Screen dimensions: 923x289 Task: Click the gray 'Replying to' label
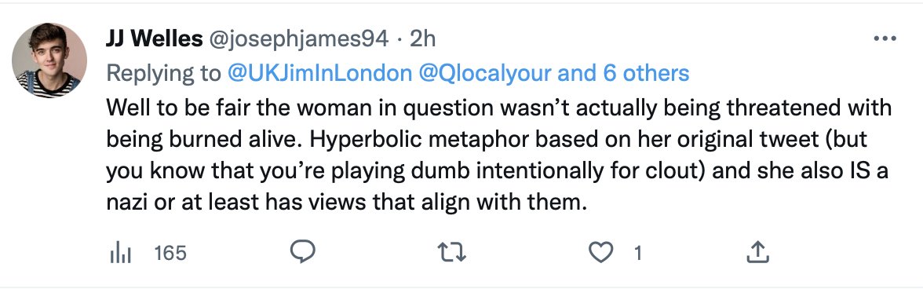[x=163, y=74]
